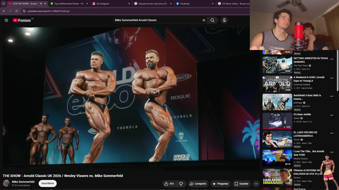Reload the page
Viewport: 339px width, 190px height.
16,11
